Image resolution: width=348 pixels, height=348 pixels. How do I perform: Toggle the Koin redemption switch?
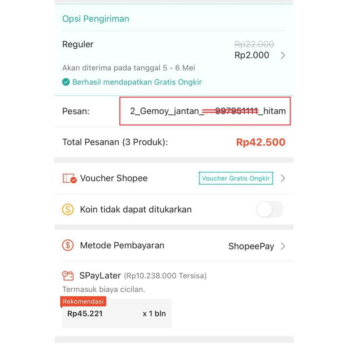click(x=269, y=209)
